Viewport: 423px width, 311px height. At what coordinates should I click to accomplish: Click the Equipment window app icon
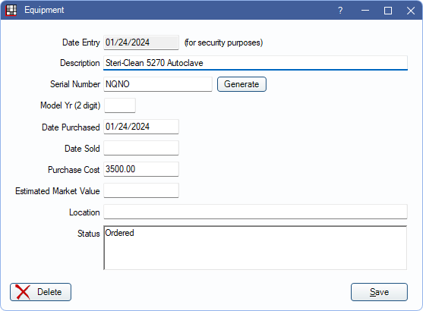pyautogui.click(x=11, y=11)
